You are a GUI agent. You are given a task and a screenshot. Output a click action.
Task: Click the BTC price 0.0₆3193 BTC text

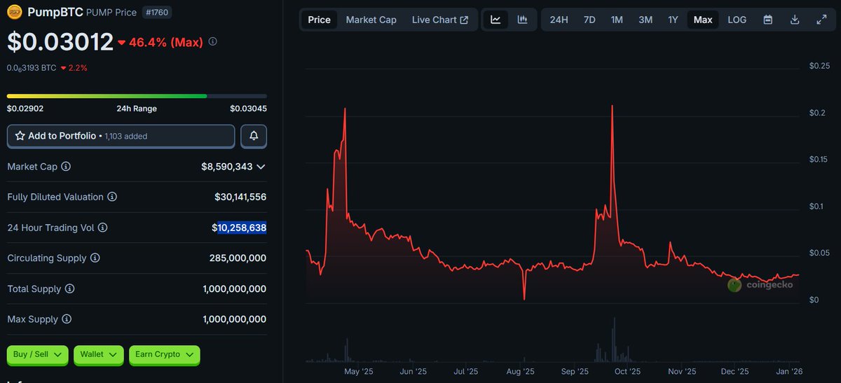(x=31, y=68)
